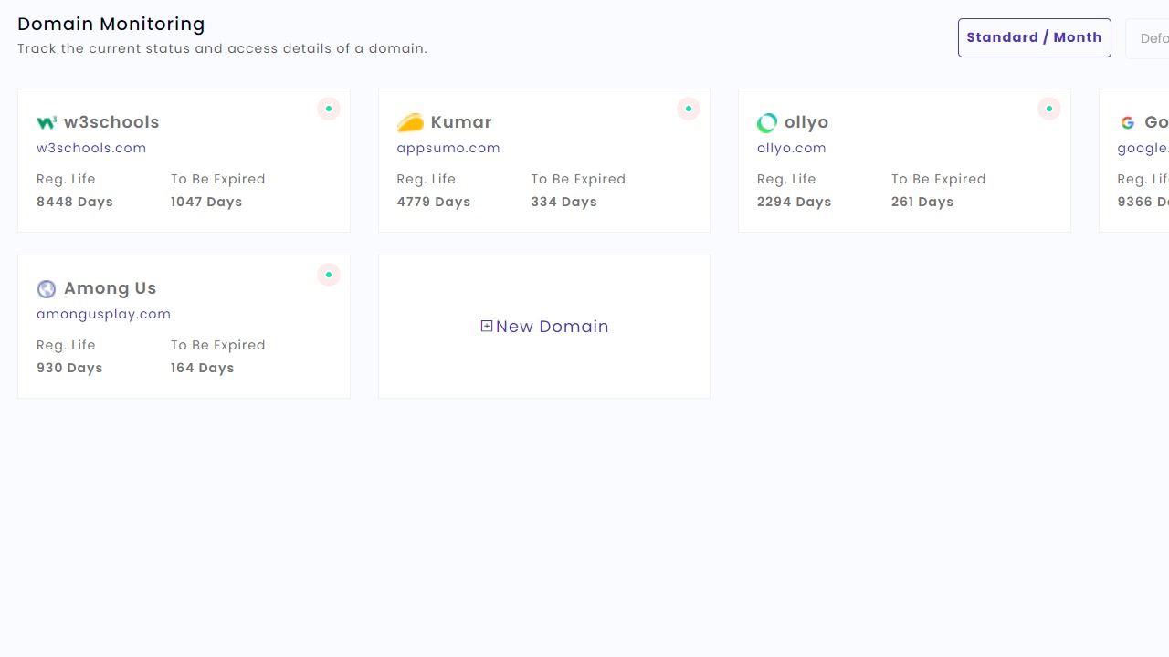Screen dimensions: 1169x657
Task: Click the w3schools logo icon
Action: (x=46, y=122)
